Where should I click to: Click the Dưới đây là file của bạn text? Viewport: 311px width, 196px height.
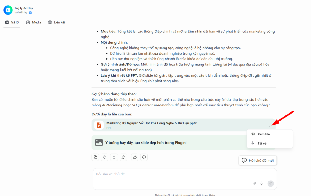(x=112, y=114)
